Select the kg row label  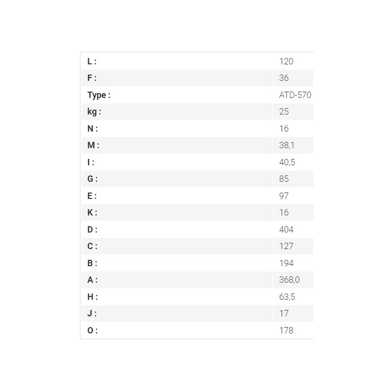94,112
